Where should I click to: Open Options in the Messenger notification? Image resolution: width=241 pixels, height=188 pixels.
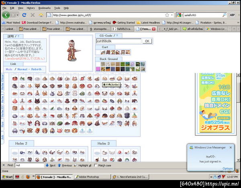(x=227, y=168)
